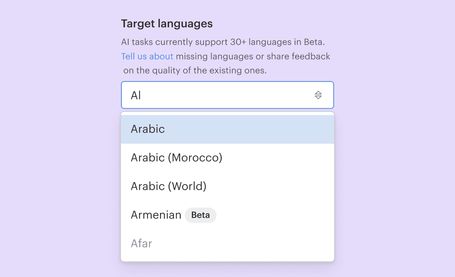The height and width of the screenshot is (277, 455).
Task: Click the "AI tasks currently support" description line
Action: pos(223,42)
